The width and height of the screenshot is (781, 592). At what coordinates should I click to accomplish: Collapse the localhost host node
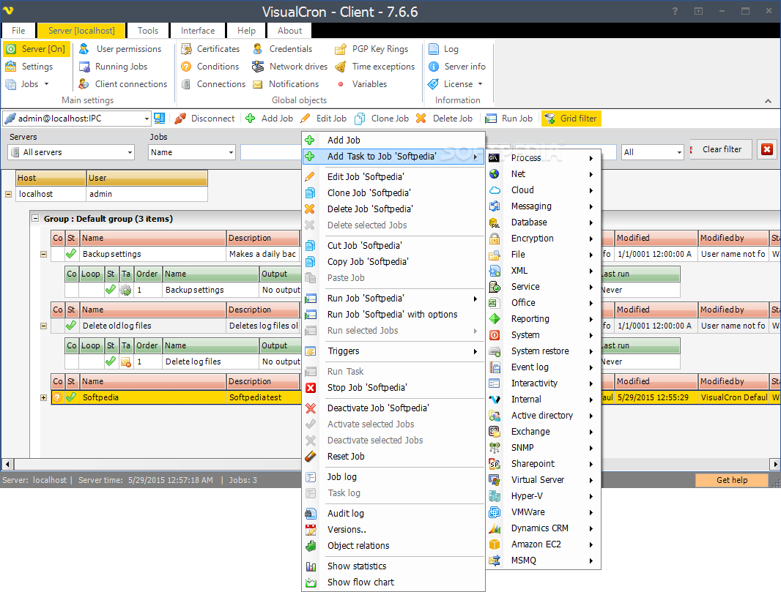click(9, 194)
